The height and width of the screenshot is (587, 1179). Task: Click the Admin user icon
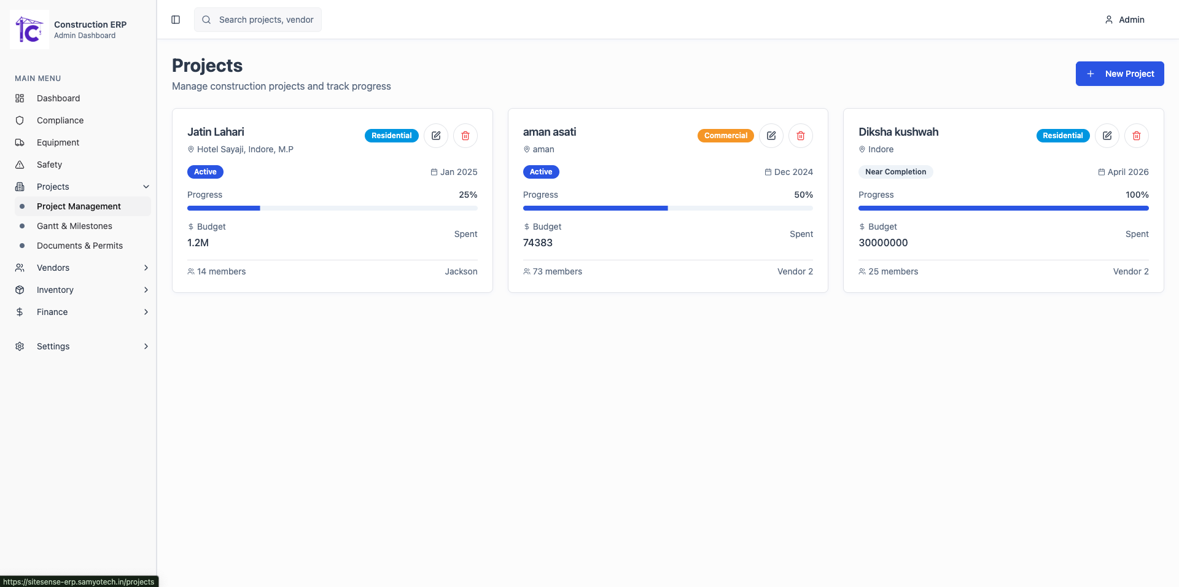1109,20
